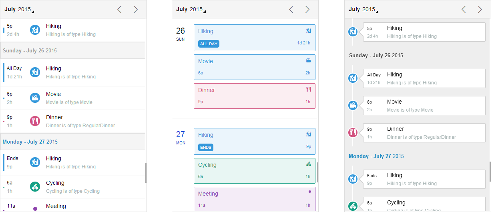494x212 pixels.
Task: Click the Cycling icon on the middle Cycling card
Action: coord(308,164)
